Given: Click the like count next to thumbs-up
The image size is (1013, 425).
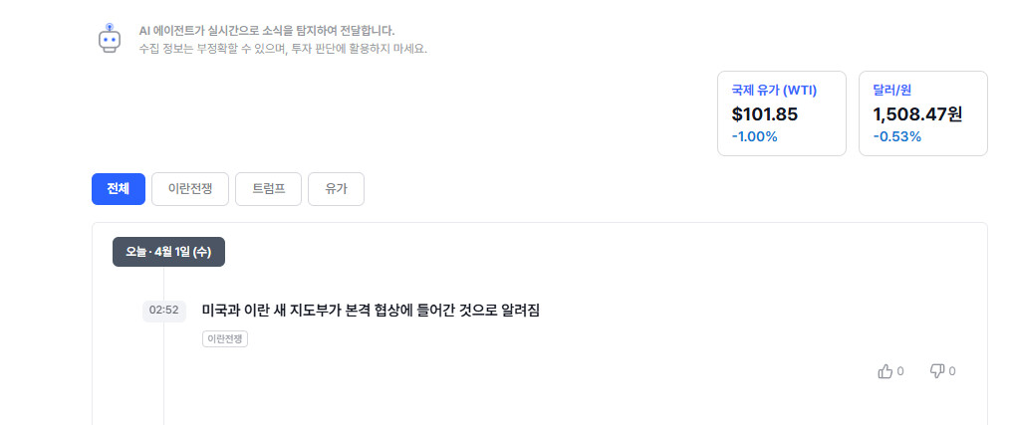Looking at the screenshot, I should point(900,371).
